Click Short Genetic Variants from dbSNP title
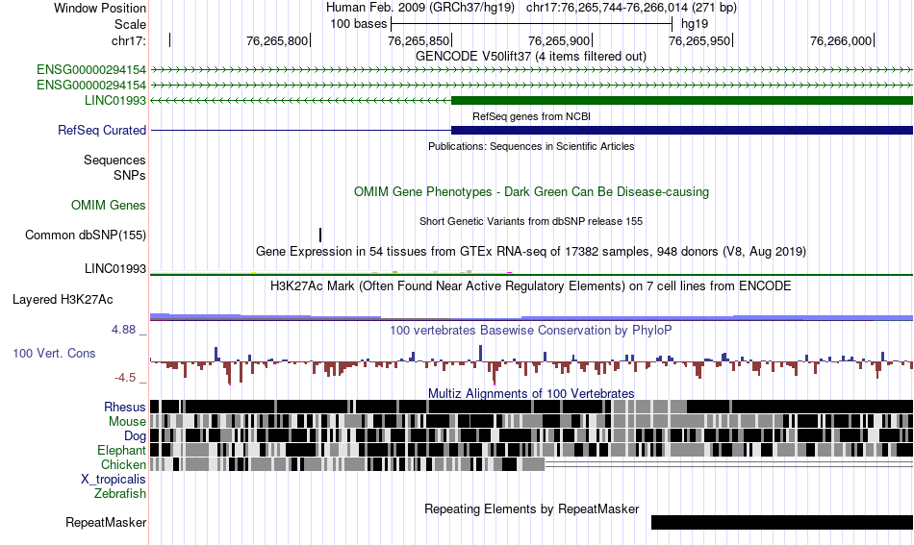The image size is (914, 545). (531, 221)
